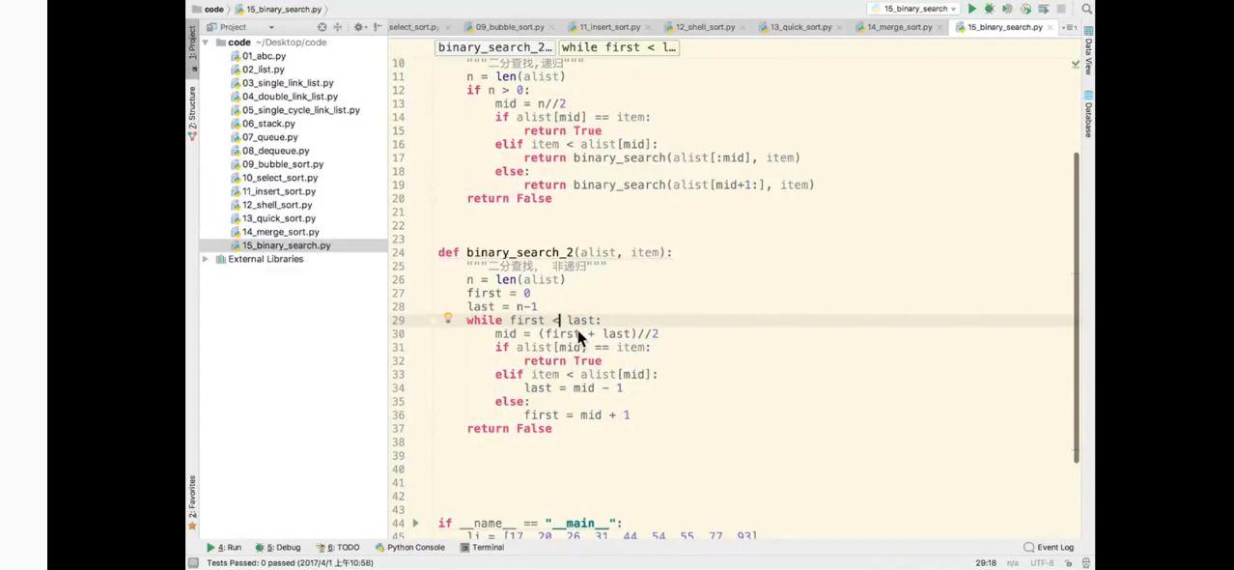Open the Terminal tool window

[482, 547]
